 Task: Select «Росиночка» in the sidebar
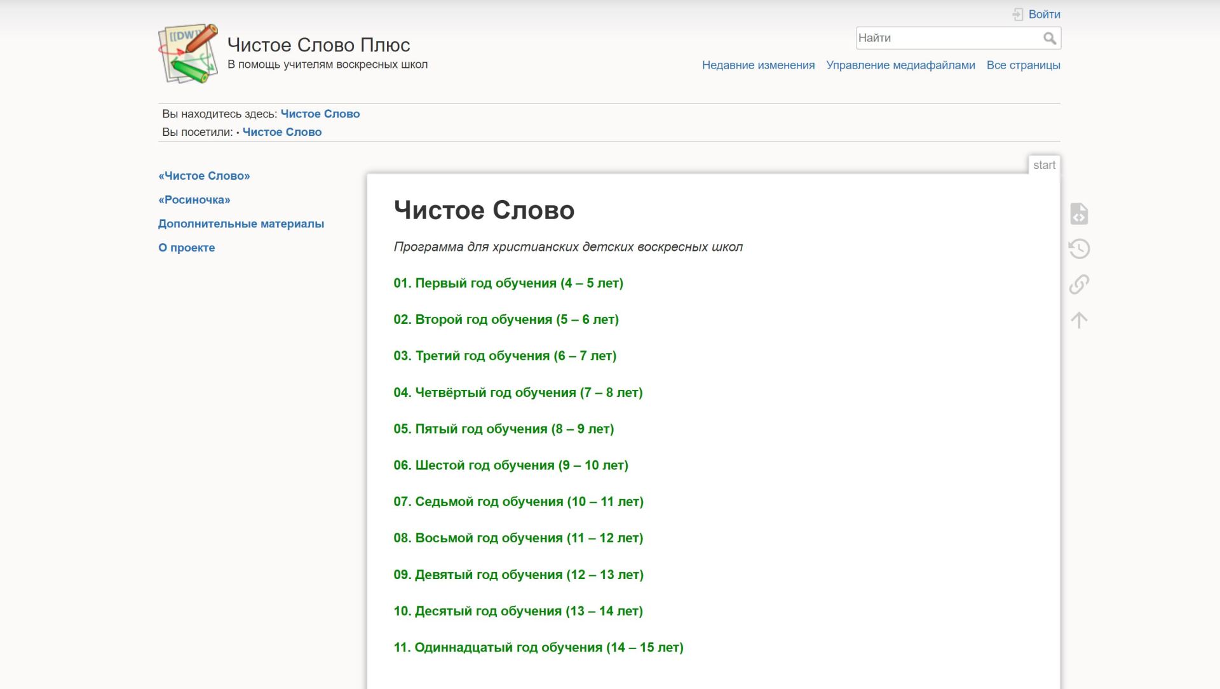(x=194, y=199)
